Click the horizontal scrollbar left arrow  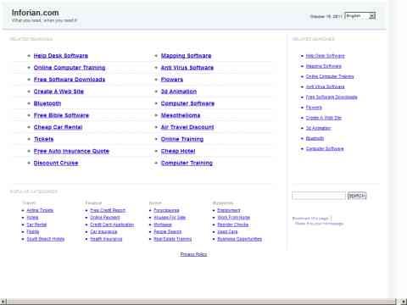[x=3, y=302]
